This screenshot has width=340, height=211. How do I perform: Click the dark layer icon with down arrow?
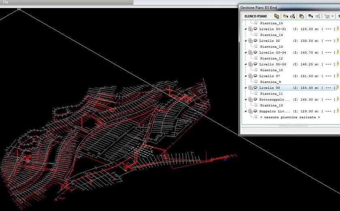(310, 16)
